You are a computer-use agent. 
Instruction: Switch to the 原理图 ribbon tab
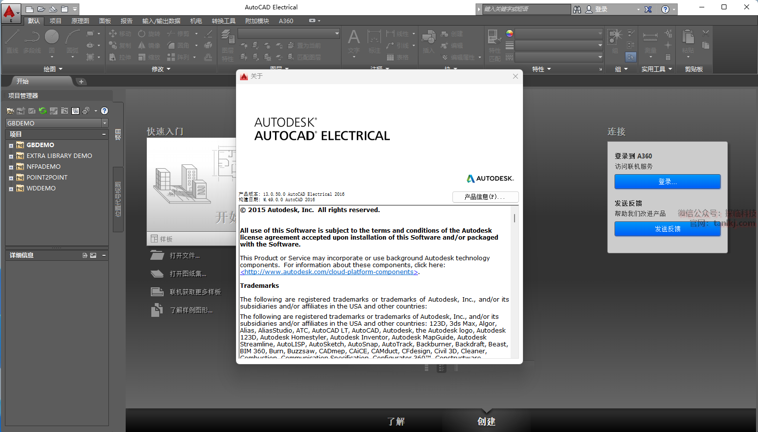(x=80, y=21)
